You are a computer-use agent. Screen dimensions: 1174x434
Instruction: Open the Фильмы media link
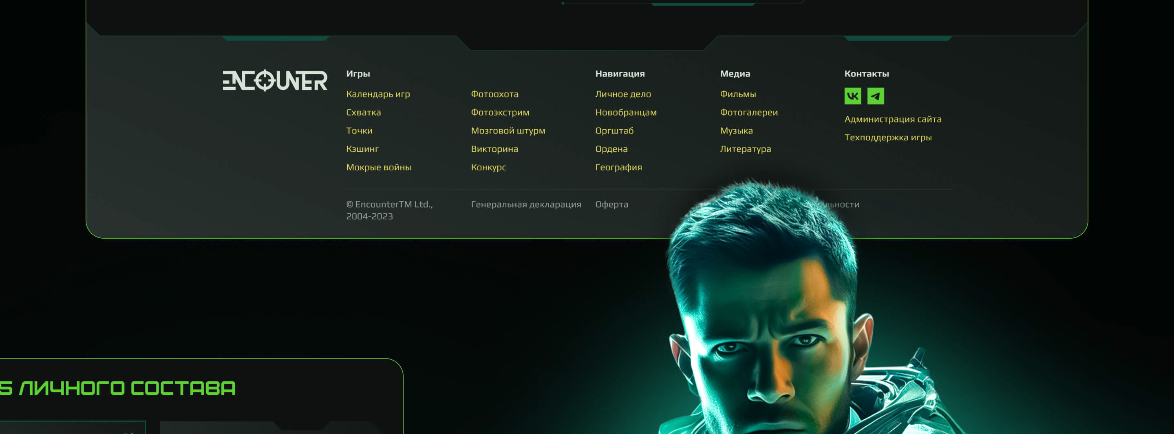pos(738,94)
